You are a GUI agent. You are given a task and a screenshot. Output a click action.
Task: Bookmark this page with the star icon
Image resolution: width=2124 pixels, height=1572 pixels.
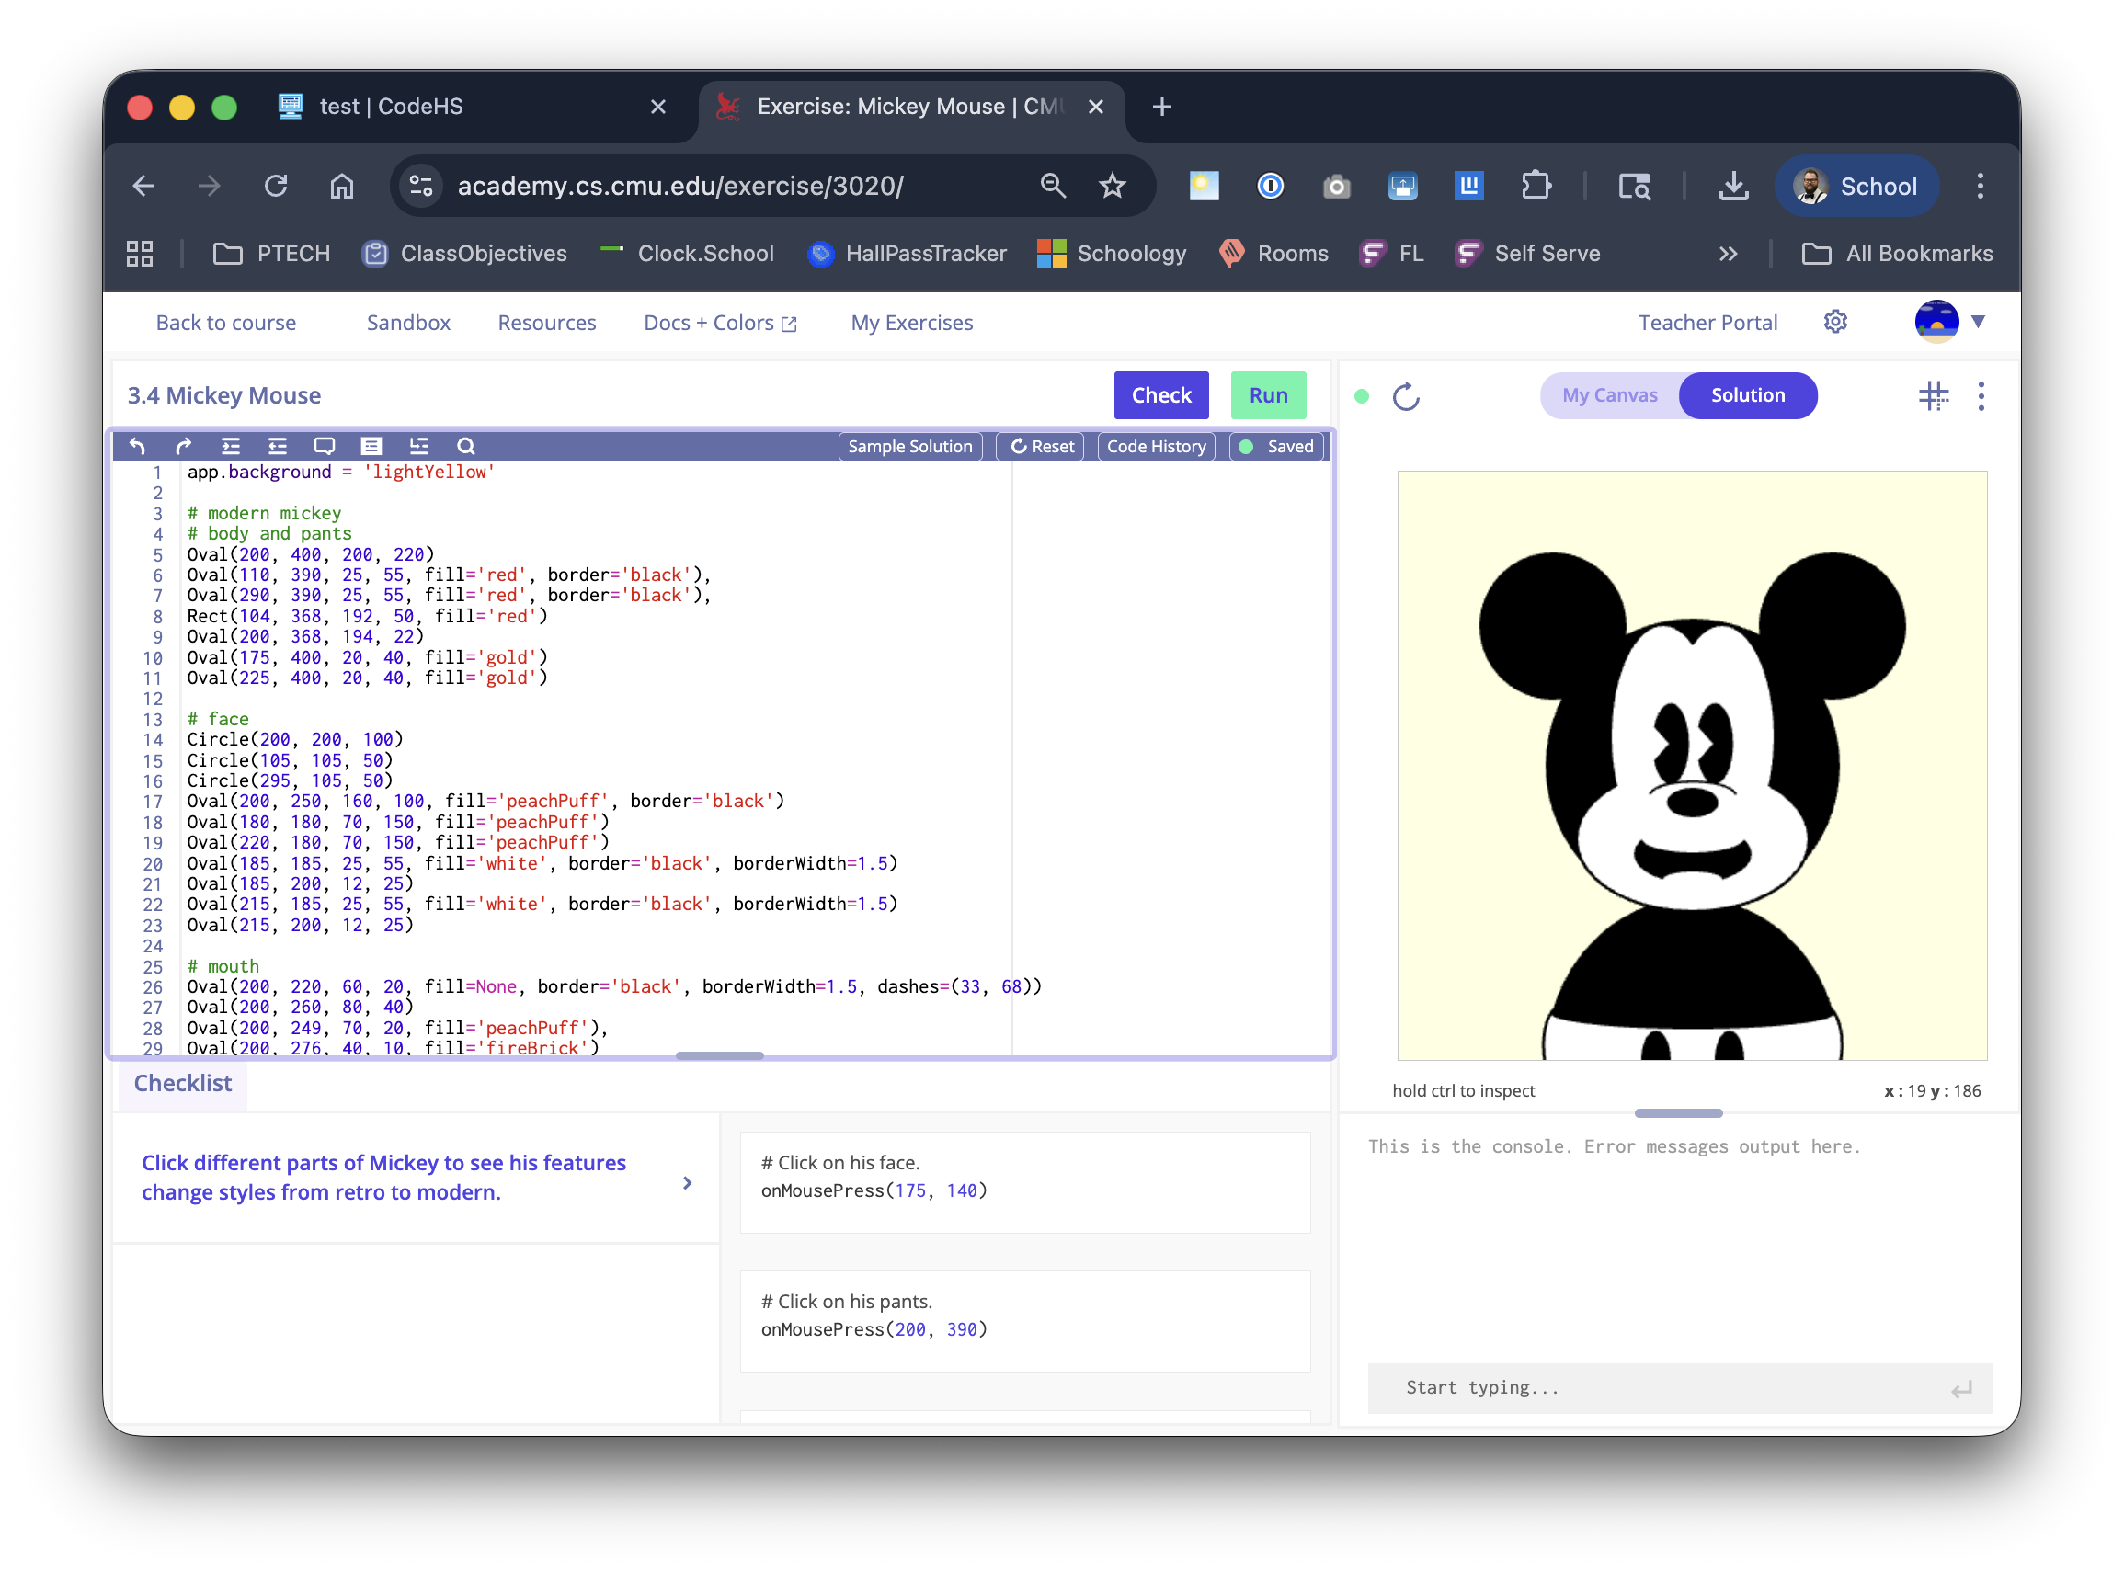tap(1112, 186)
